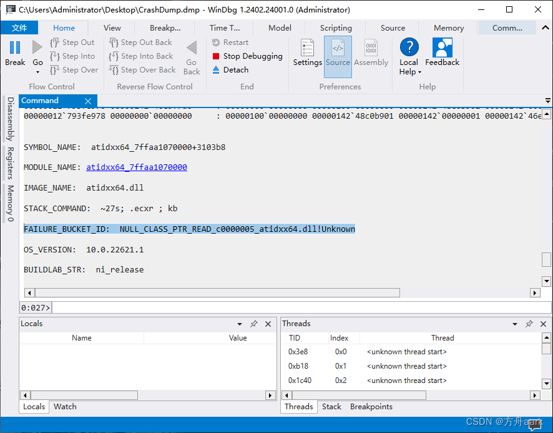Open the Memory 0 side panel
Viewport: 553px width, 433px height.
pos(11,204)
